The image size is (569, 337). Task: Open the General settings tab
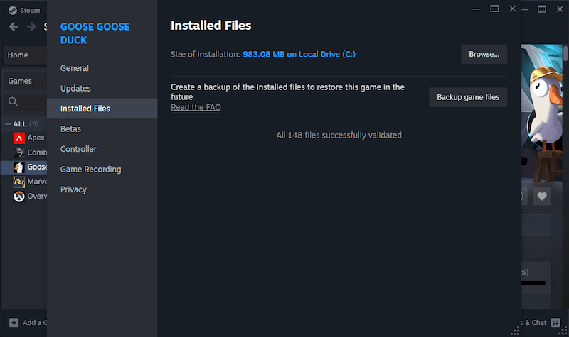(x=75, y=68)
